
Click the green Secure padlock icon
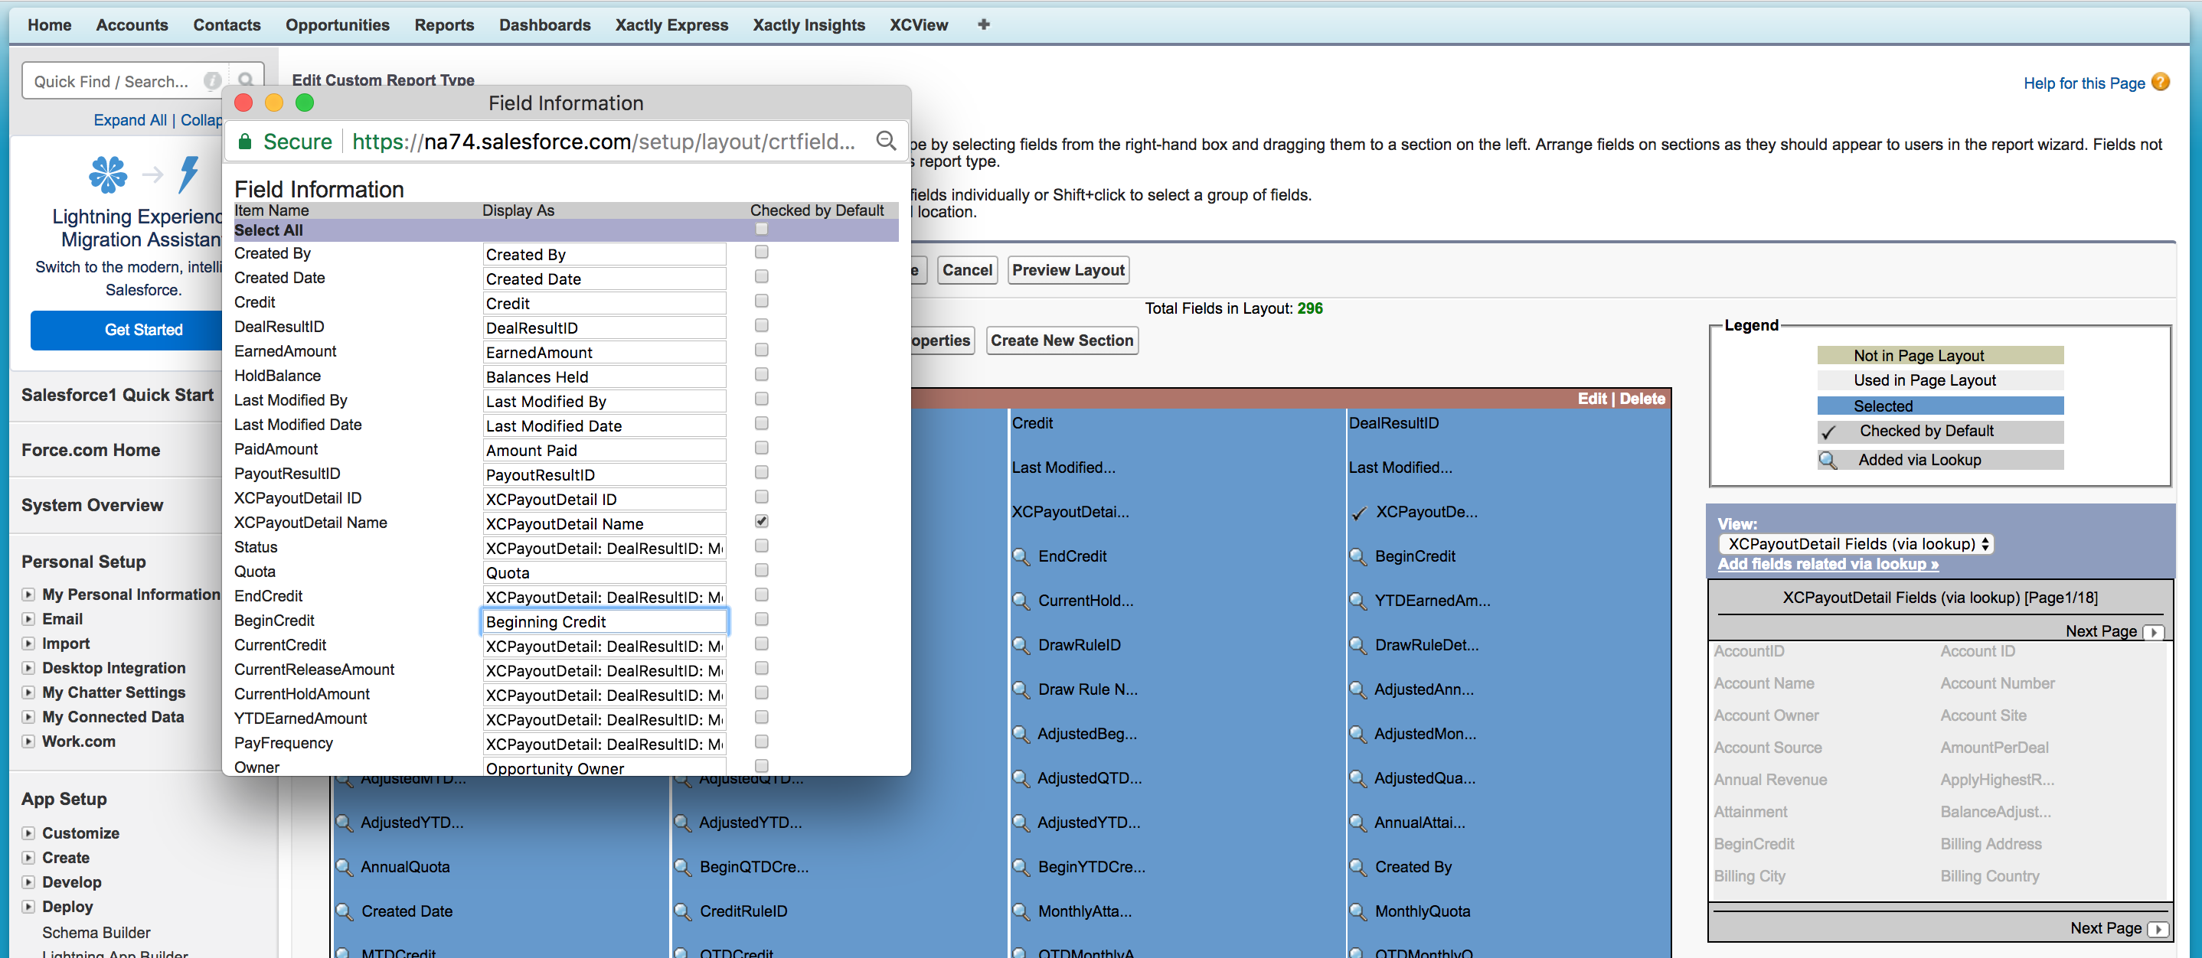coord(244,141)
